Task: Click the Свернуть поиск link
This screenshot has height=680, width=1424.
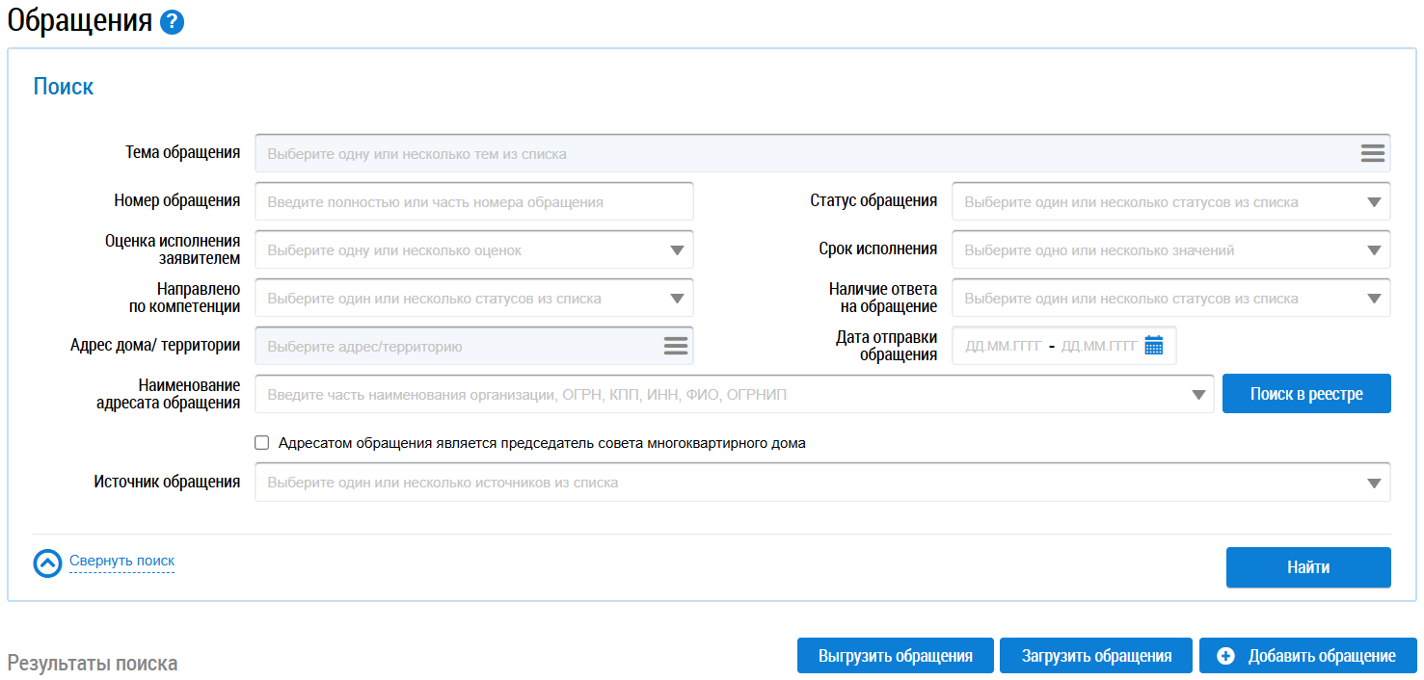Action: point(121,561)
